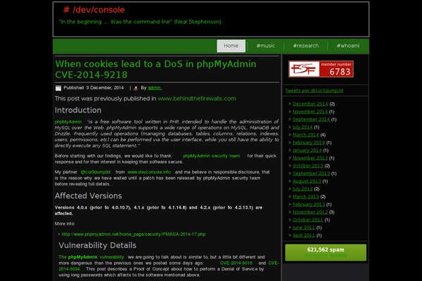Click the published date calendar icon

58,88
